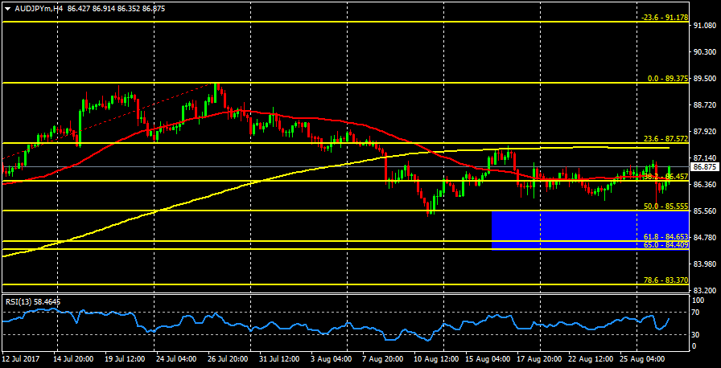
Task: Click the 0.0 - 89.375 Fibonacci label
Action: tap(664, 79)
